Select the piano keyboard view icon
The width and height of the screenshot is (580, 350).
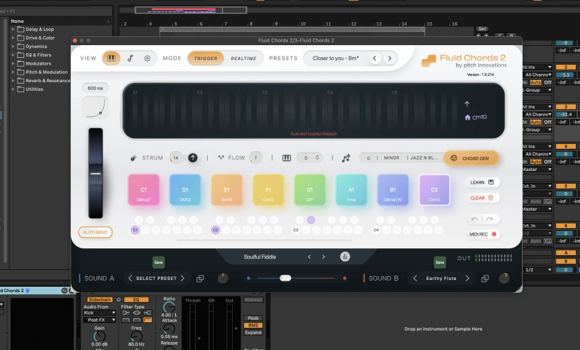111,59
